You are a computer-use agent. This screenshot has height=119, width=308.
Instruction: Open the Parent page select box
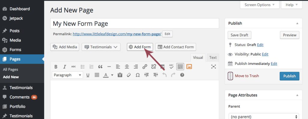264,117
